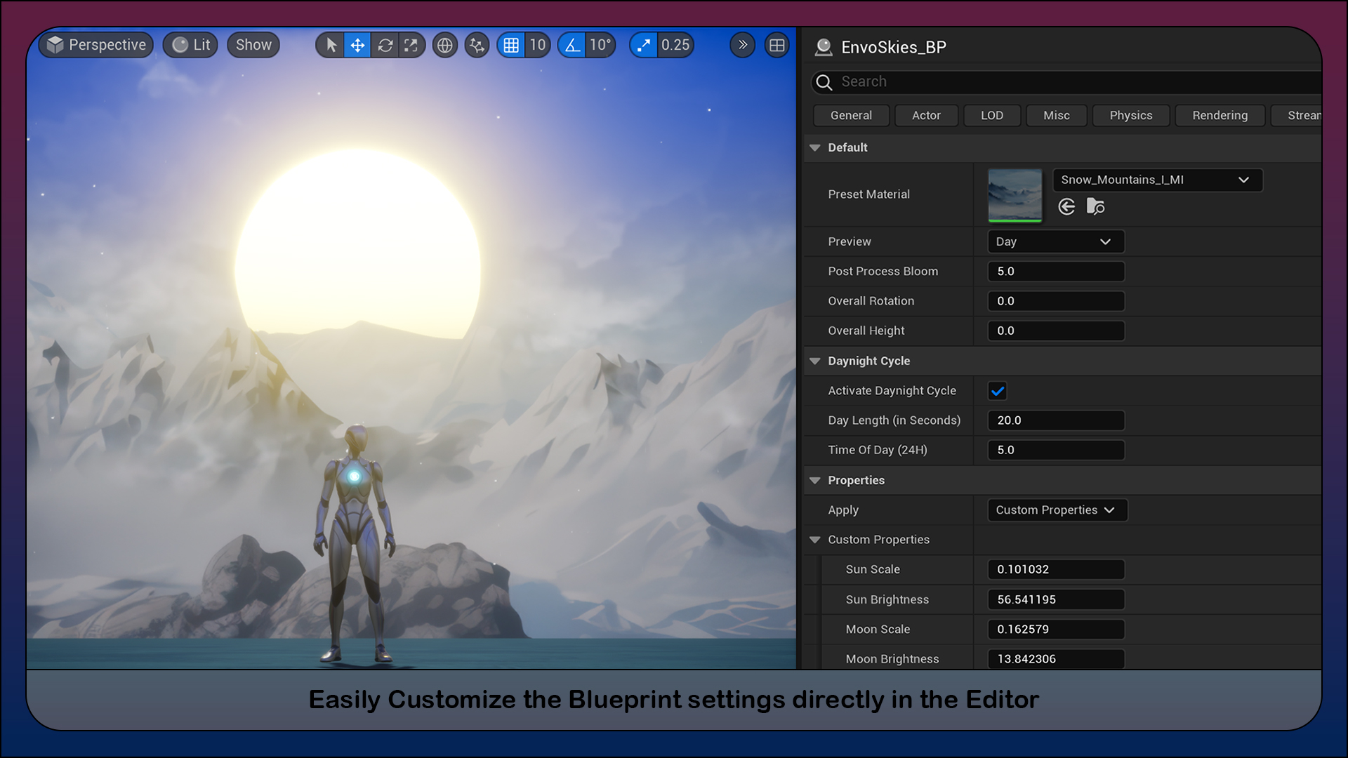
Task: Toggle rotation snapping at 10 degrees
Action: (x=572, y=44)
